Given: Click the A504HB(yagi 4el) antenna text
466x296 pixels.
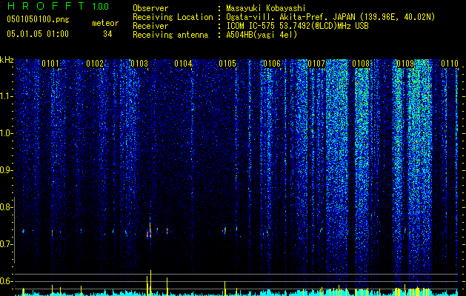Looking at the screenshot, I should pos(262,35).
